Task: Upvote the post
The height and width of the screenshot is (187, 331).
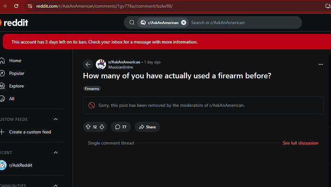Action: pos(88,127)
